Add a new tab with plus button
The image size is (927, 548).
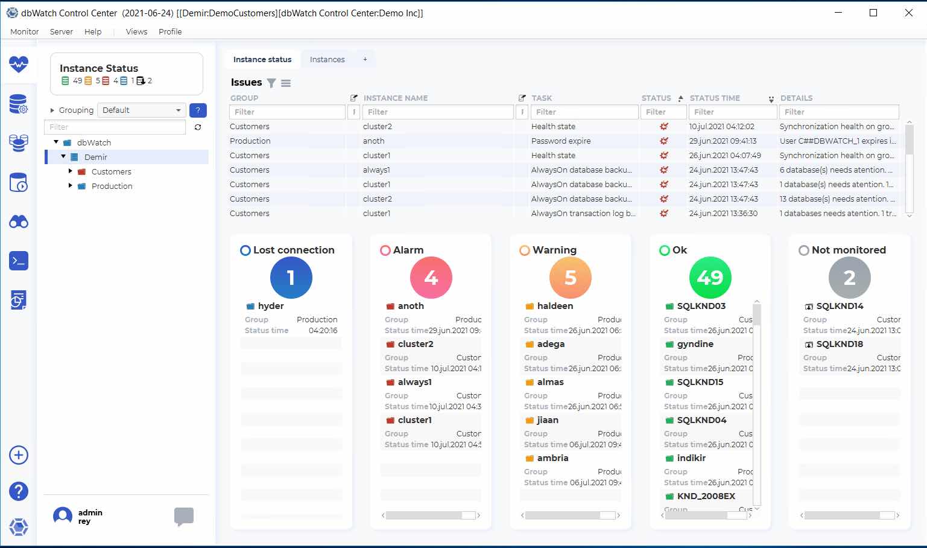(365, 59)
